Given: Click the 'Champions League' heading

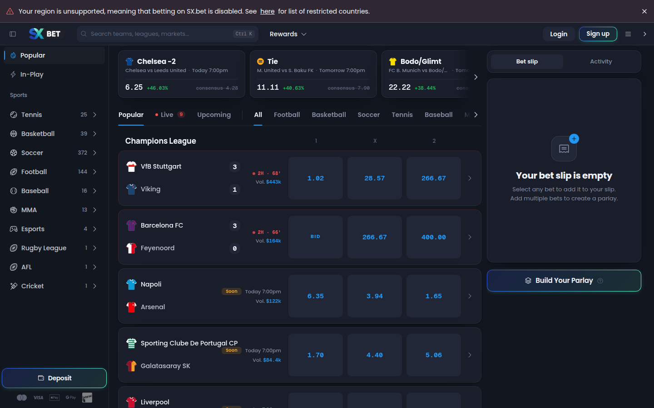Looking at the screenshot, I should [x=161, y=141].
